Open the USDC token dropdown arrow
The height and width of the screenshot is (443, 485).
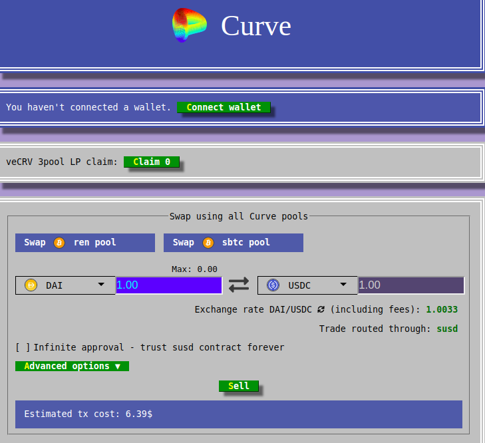[343, 285]
